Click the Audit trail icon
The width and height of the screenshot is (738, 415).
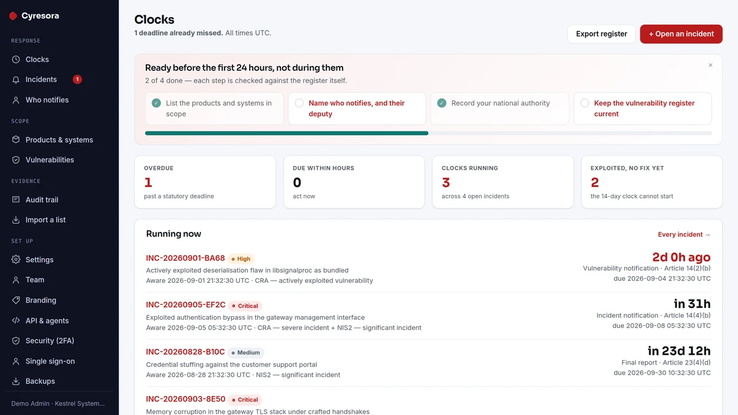point(16,200)
